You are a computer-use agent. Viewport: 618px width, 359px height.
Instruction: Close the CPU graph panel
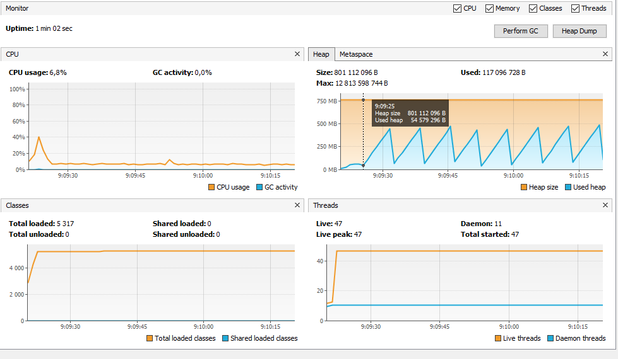click(x=297, y=54)
